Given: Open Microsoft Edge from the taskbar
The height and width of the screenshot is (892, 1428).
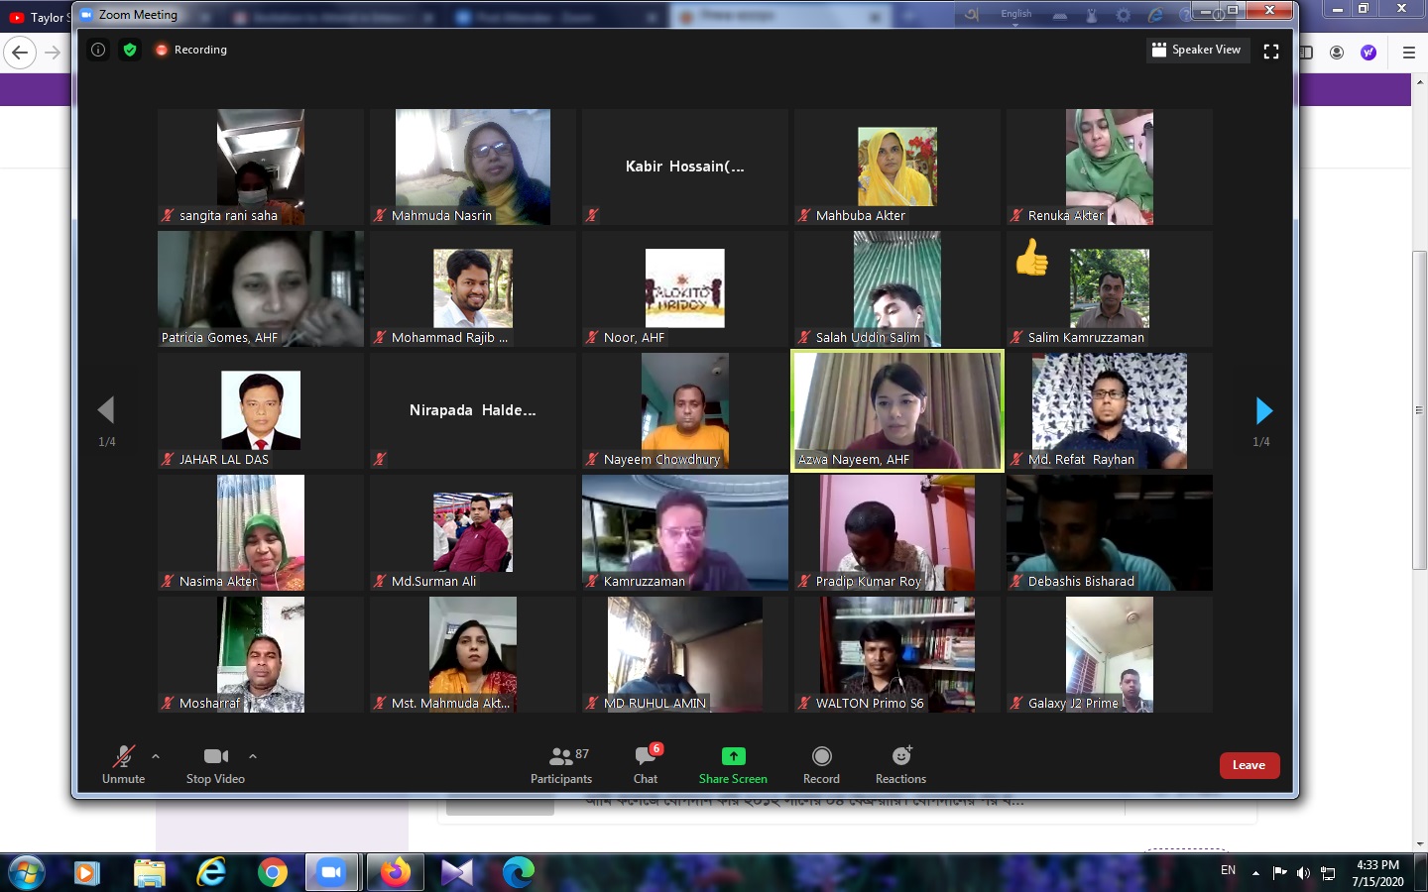Looking at the screenshot, I should pos(518,872).
